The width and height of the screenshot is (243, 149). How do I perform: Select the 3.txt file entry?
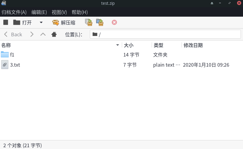pos(15,65)
